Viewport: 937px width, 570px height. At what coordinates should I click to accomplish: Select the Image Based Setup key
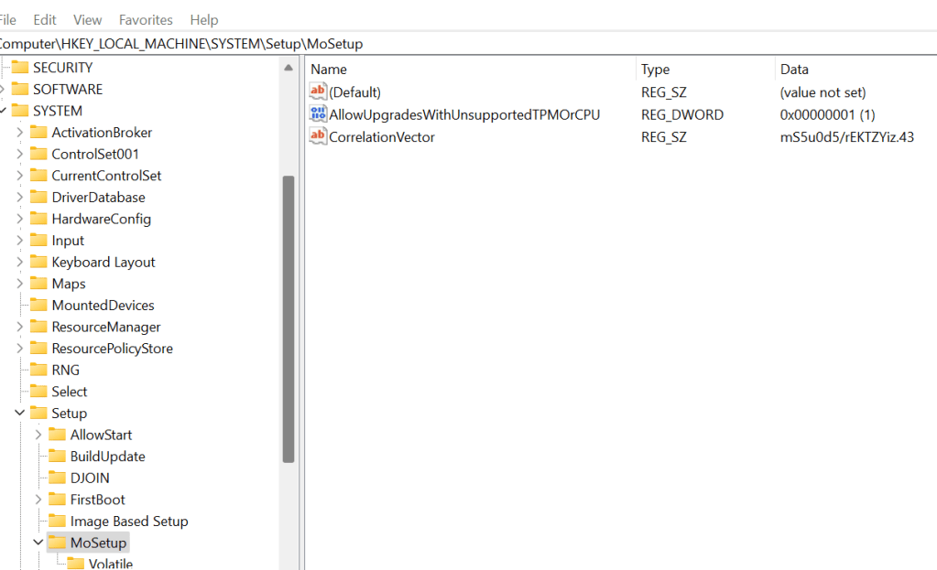pos(129,522)
